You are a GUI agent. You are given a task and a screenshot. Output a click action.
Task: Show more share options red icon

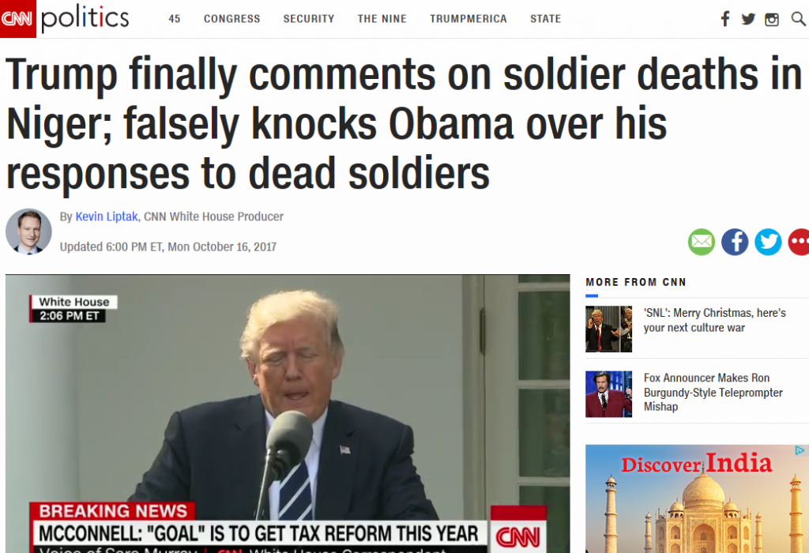point(799,242)
